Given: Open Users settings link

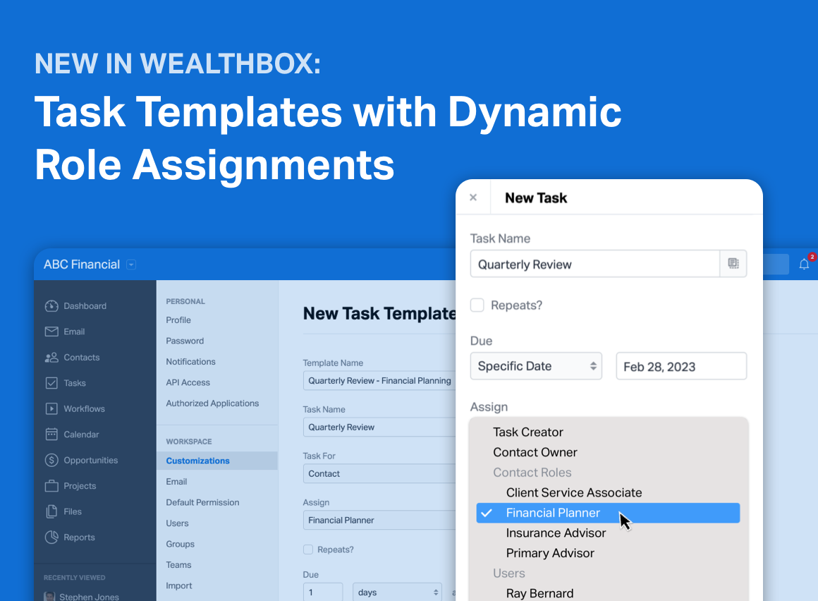Looking at the screenshot, I should (178, 523).
